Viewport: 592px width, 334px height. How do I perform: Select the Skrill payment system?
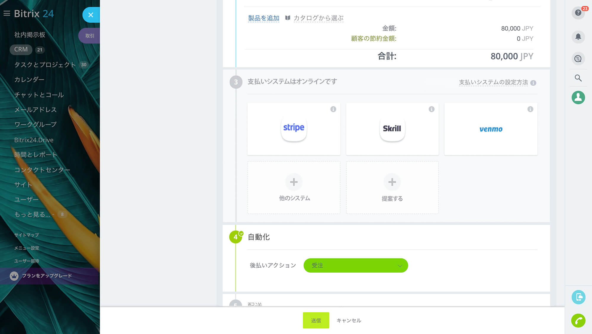[392, 129]
